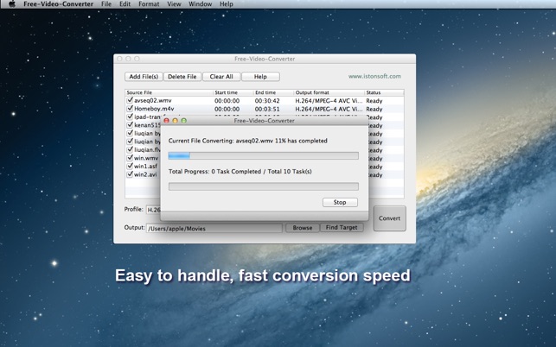Visit the www.istonsoft.com link

374,76
